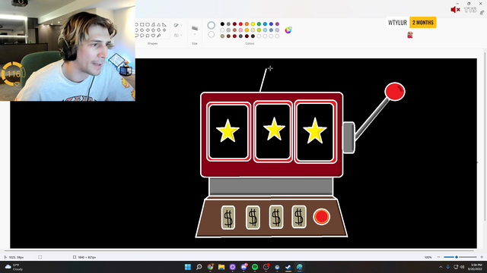Click the cursor position readout in status bar

[x=14, y=257]
